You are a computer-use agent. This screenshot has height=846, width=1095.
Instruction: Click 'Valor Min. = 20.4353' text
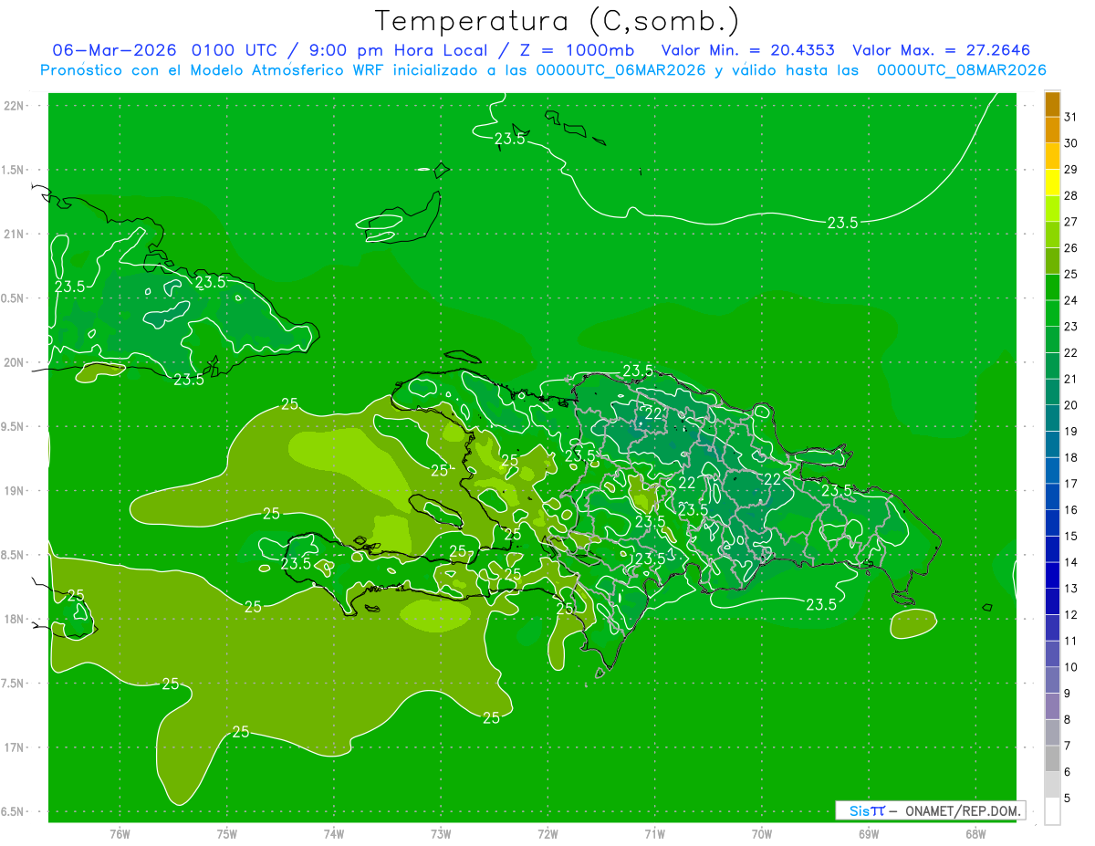(747, 50)
